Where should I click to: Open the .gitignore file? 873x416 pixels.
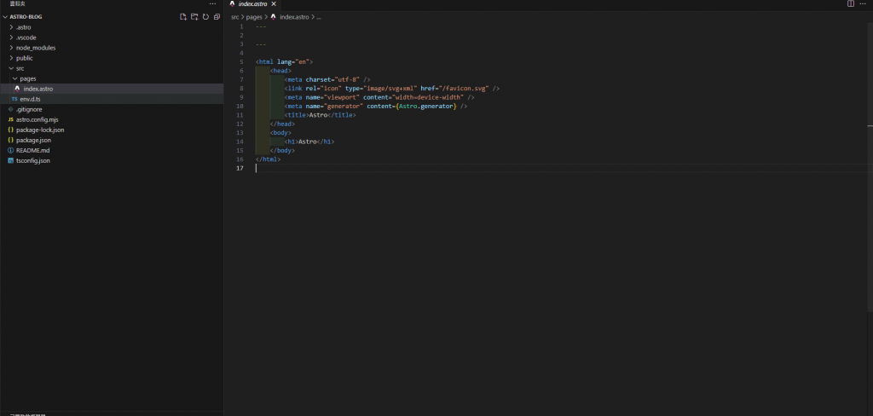point(112,109)
